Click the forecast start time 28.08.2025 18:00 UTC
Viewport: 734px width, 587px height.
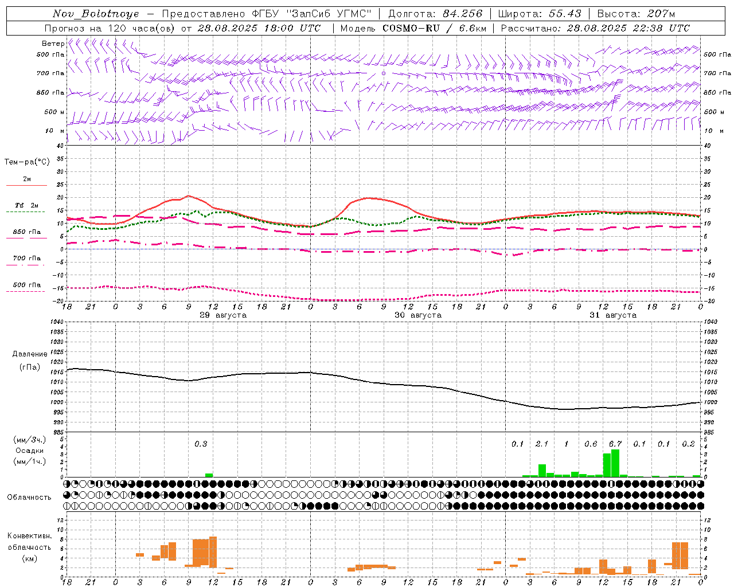pos(259,28)
